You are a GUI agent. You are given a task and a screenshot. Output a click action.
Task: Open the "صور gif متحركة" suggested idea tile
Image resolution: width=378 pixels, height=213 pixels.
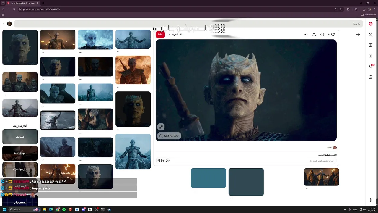point(20,170)
